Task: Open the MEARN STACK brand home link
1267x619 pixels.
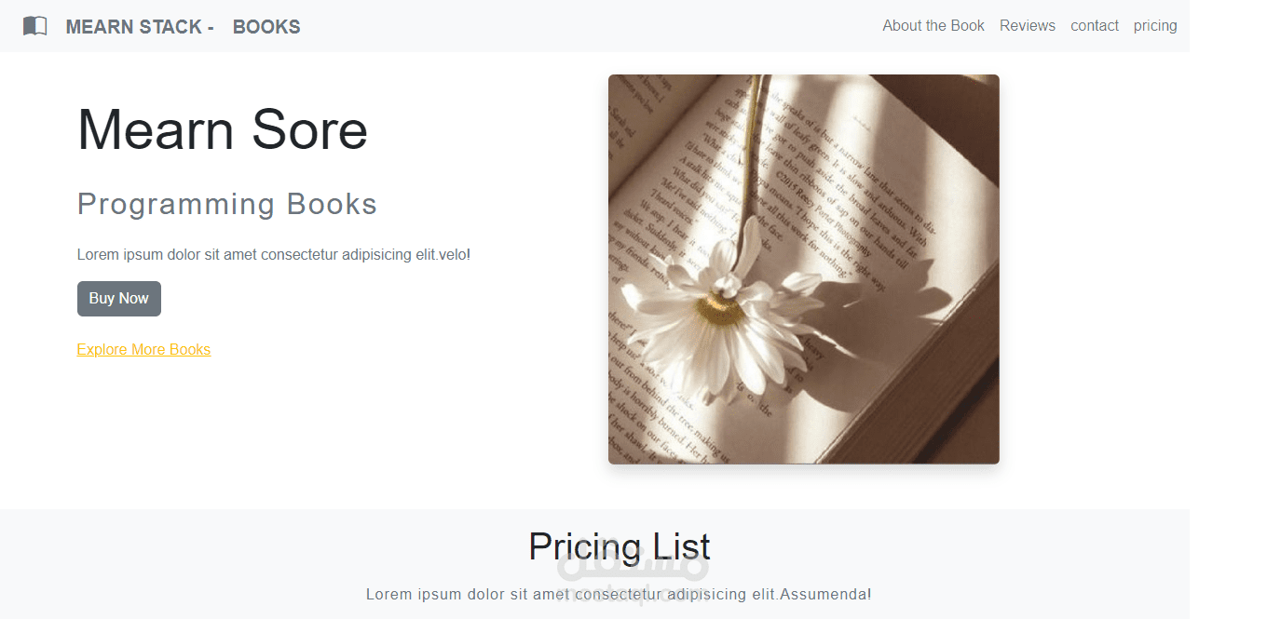Action: [139, 26]
